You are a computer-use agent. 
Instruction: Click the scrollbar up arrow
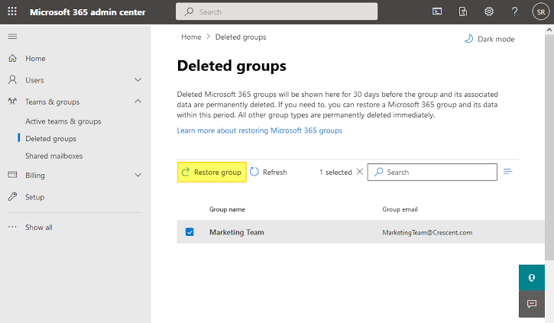(549, 30)
